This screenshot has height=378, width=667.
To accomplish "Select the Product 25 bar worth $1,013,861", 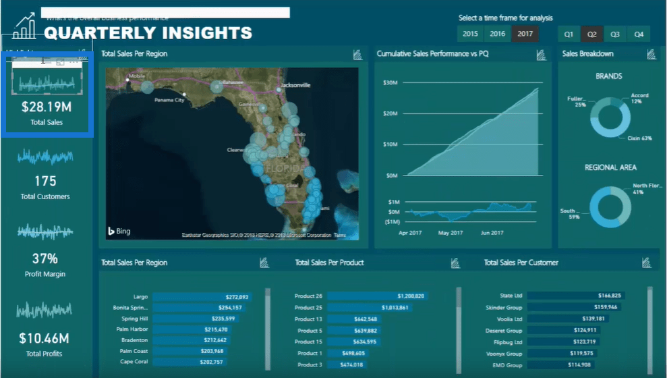I will click(x=369, y=307).
